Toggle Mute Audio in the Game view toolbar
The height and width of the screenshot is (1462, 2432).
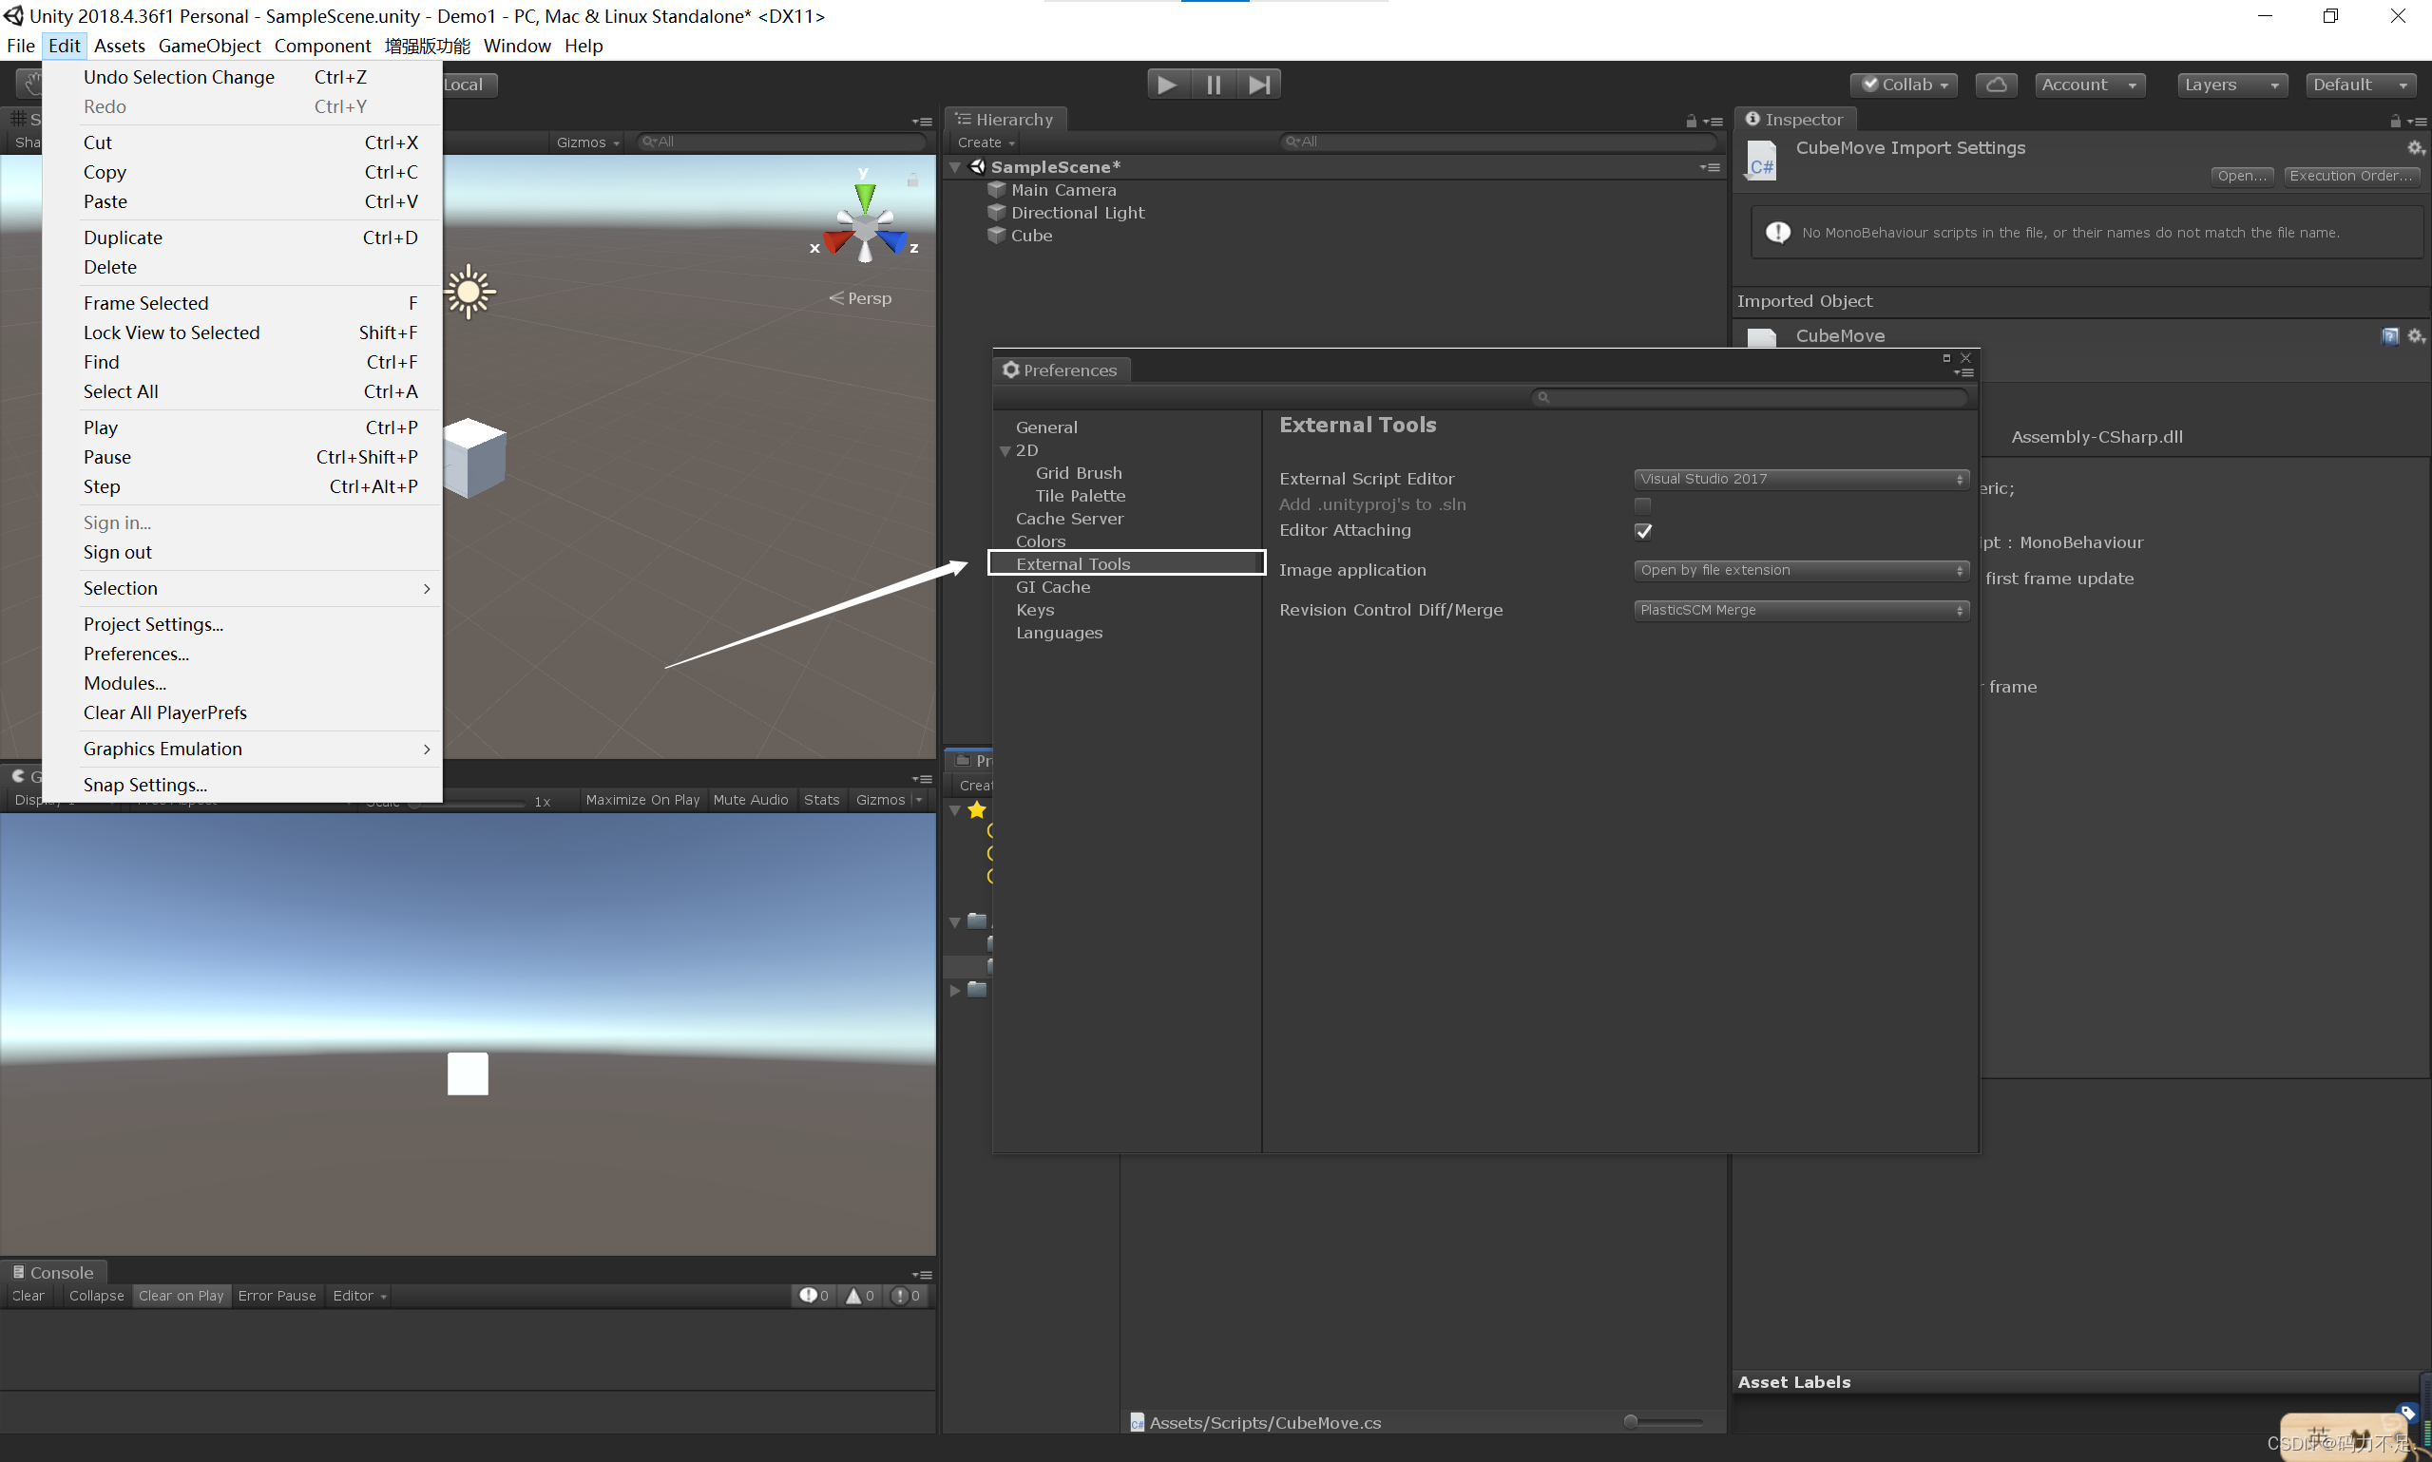pyautogui.click(x=750, y=799)
